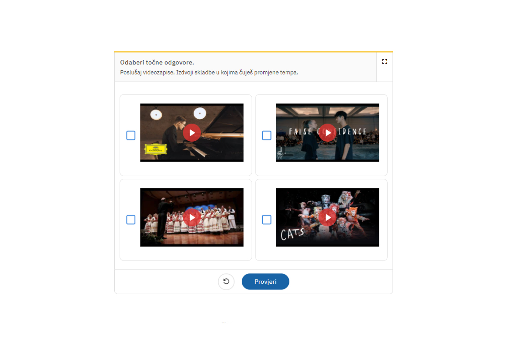
Task: Play the pianist video
Action: coord(192,133)
